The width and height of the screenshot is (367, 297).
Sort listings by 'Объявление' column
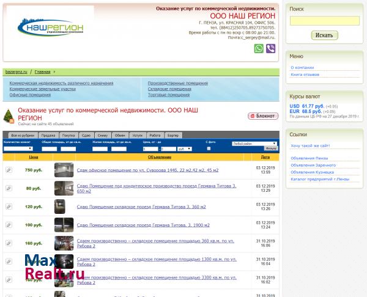[160, 157]
